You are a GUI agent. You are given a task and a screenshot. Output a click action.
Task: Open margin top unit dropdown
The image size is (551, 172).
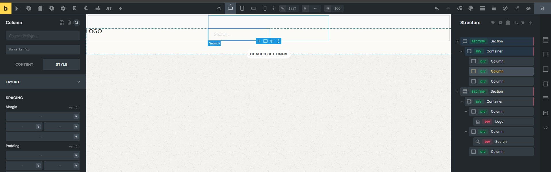tap(76, 116)
